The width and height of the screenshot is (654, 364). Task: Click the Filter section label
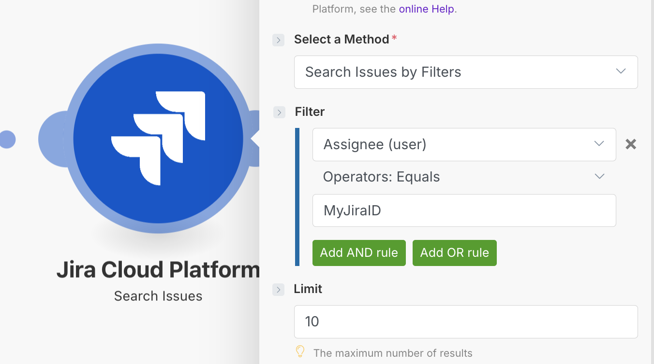(310, 112)
